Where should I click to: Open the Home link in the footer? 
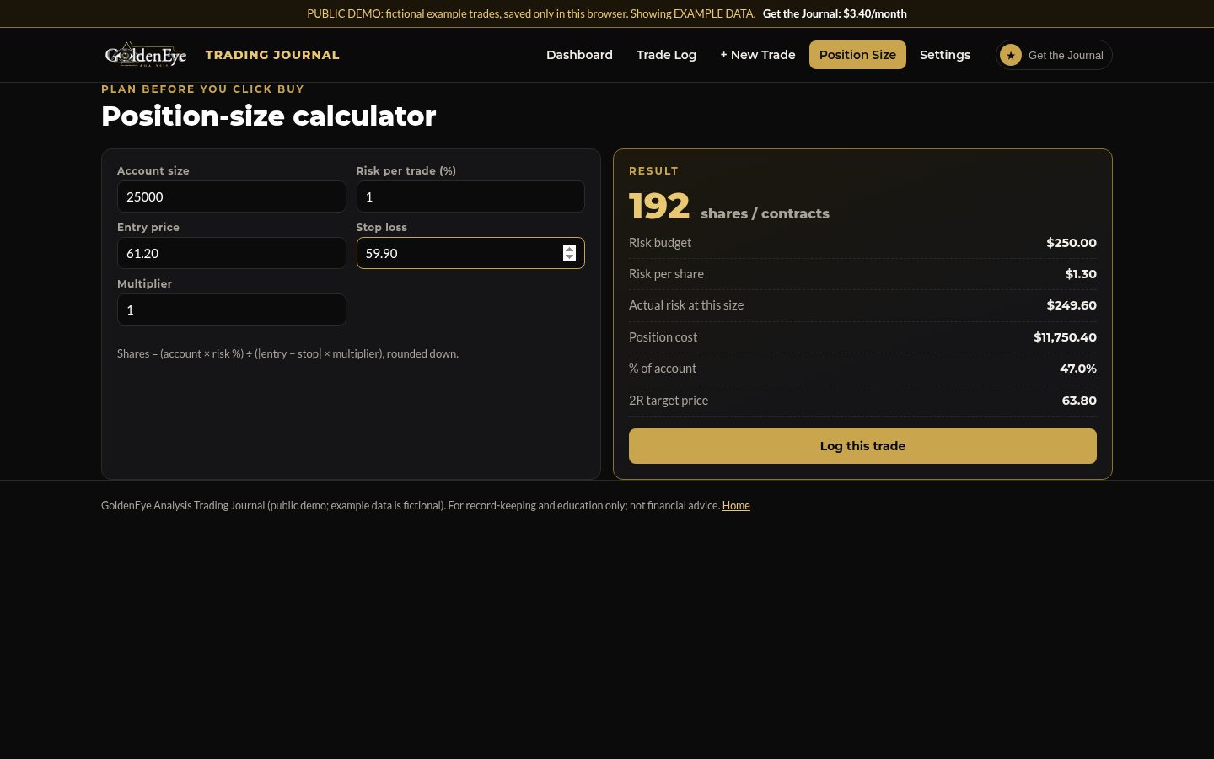(x=736, y=505)
